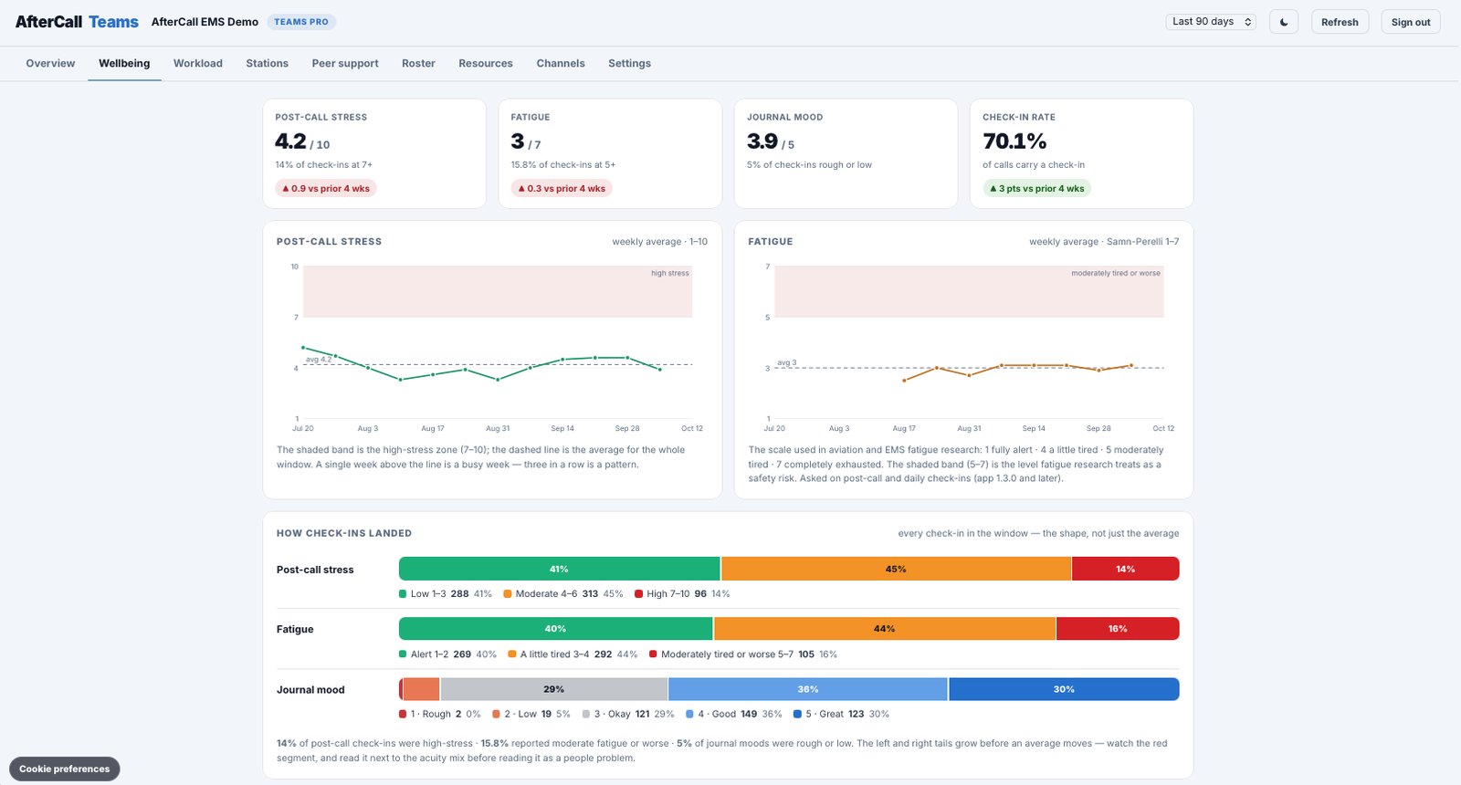This screenshot has width=1461, height=785.
Task: Switch to the Overview tab
Action: 50,63
